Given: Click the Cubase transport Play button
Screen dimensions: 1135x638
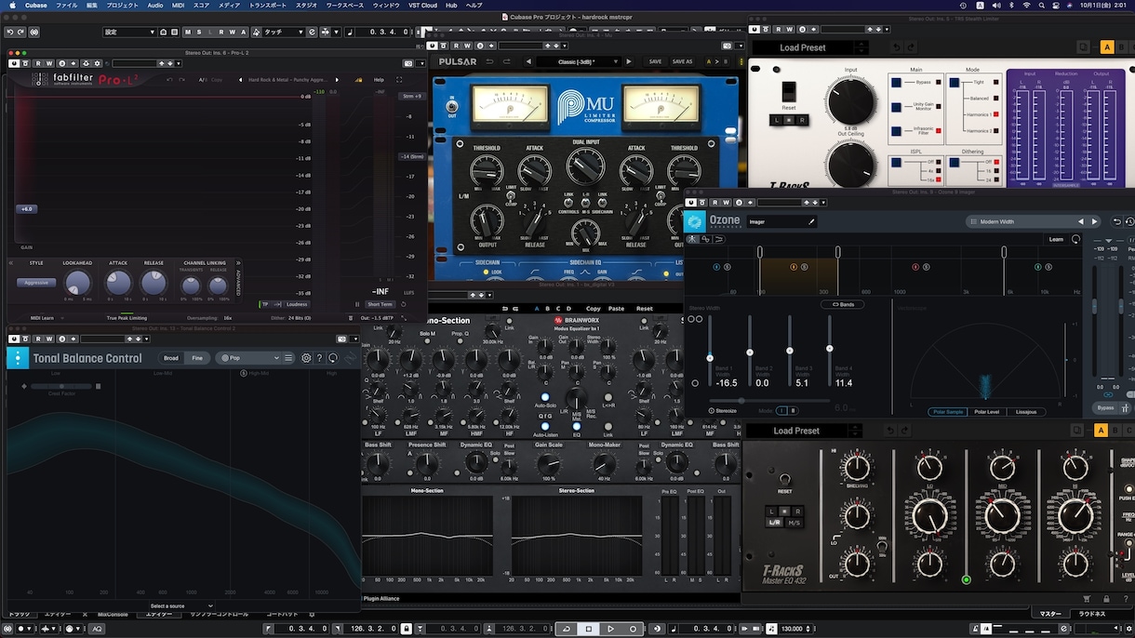Looking at the screenshot, I should [610, 630].
